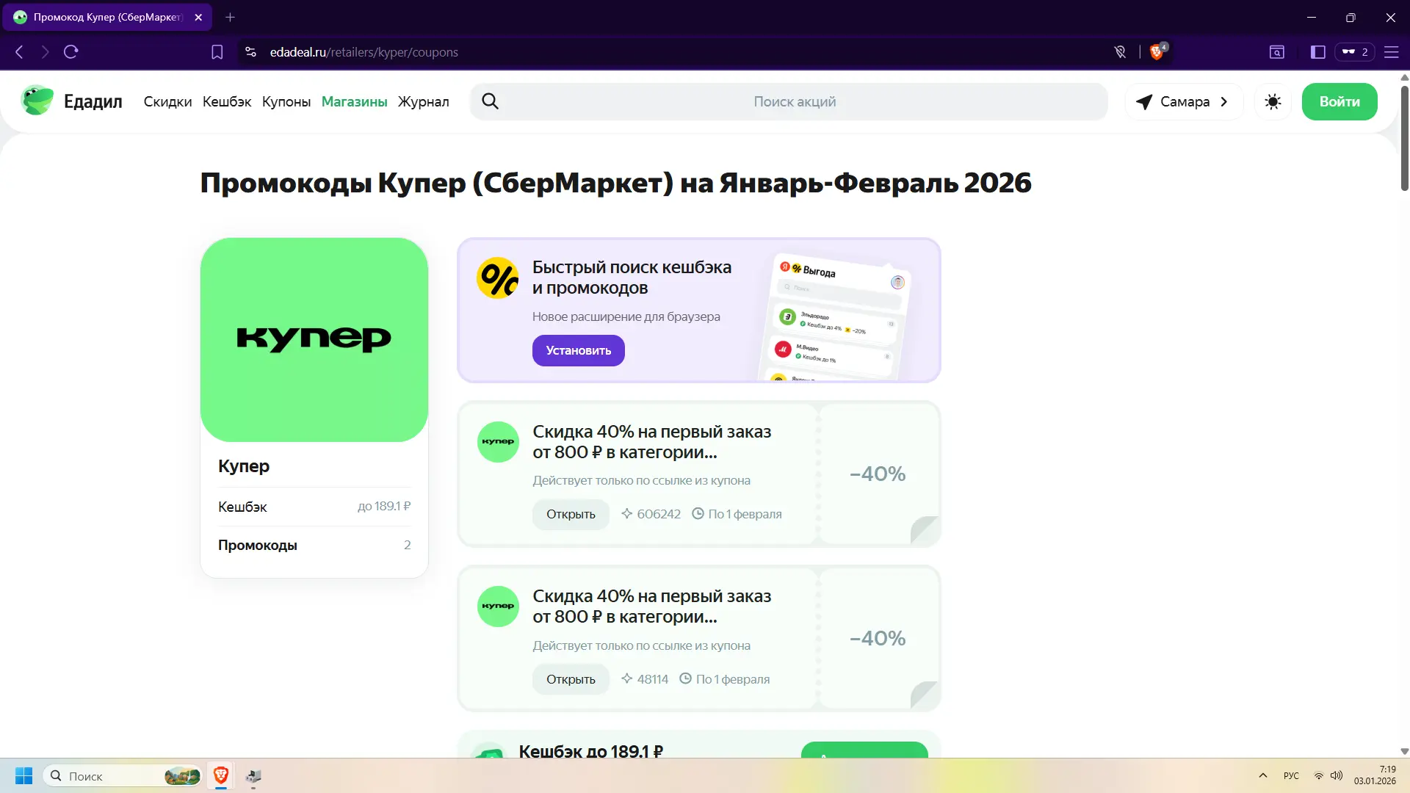
Task: Click the volume tray icon
Action: point(1337,776)
